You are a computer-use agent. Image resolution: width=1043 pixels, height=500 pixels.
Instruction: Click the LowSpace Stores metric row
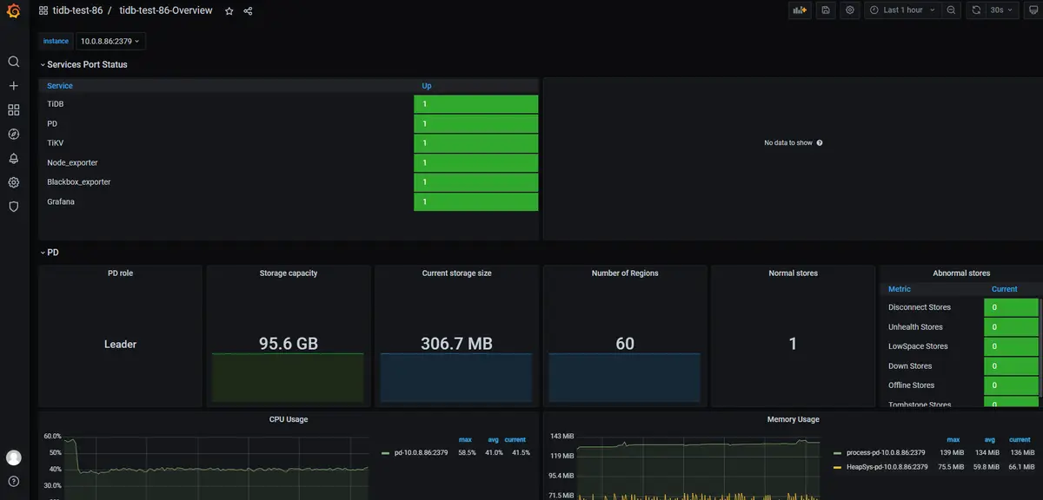tap(961, 346)
